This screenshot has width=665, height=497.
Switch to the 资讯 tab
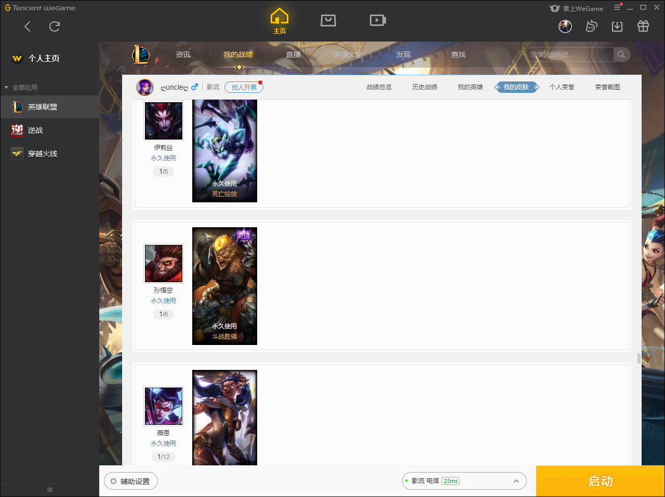[183, 54]
